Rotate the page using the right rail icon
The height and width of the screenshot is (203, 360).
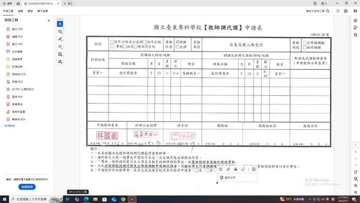point(356,172)
